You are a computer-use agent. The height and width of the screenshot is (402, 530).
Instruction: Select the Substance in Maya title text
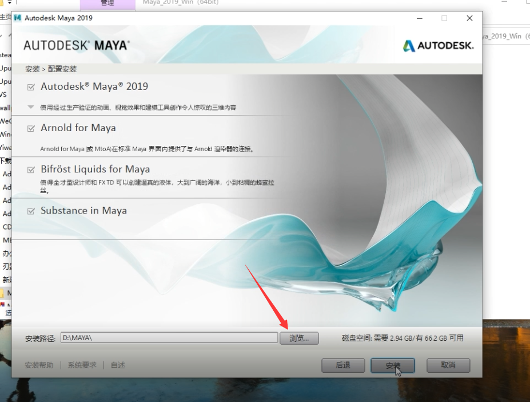click(84, 211)
